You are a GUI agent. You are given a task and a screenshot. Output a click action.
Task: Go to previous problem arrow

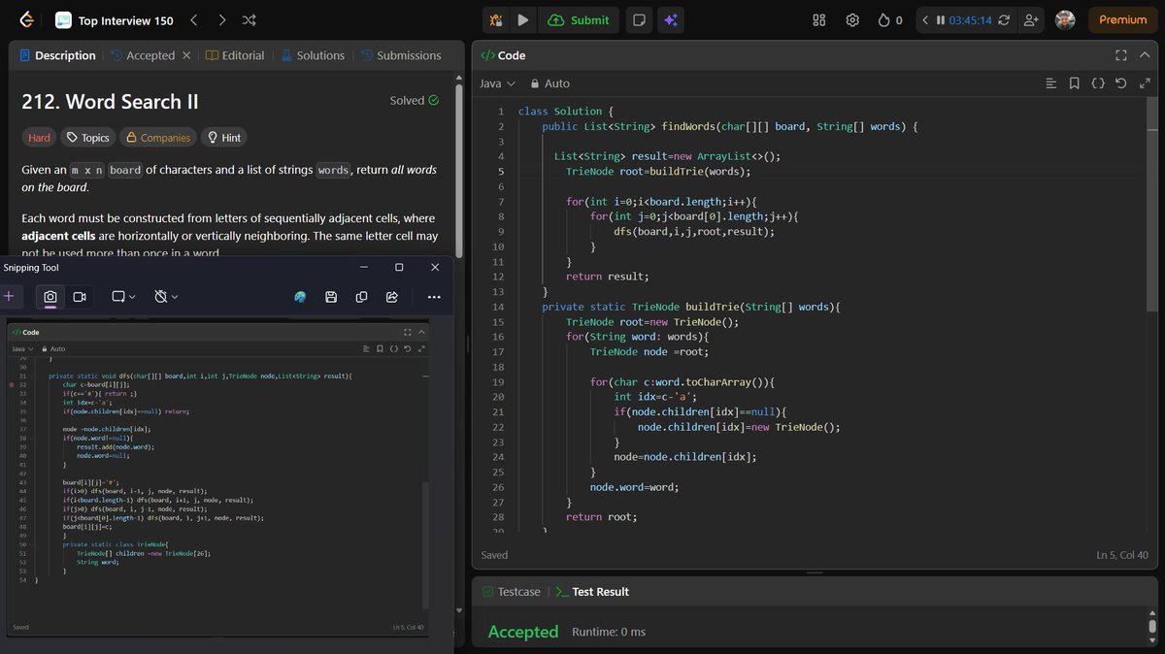point(193,19)
